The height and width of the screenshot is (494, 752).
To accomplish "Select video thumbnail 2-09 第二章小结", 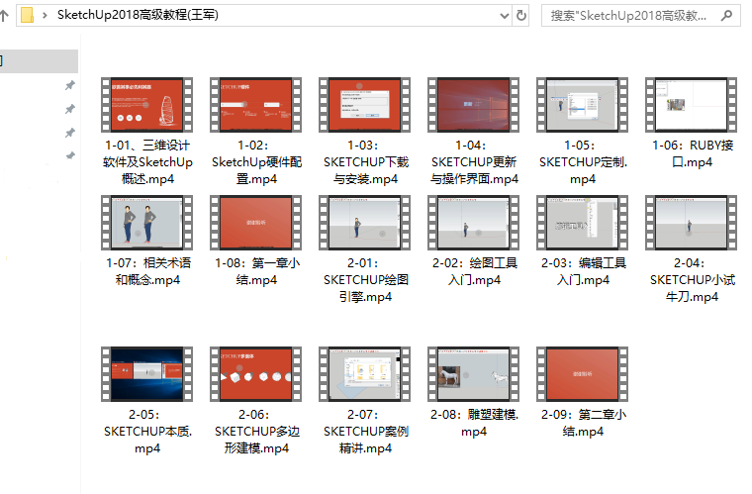I will [582, 374].
